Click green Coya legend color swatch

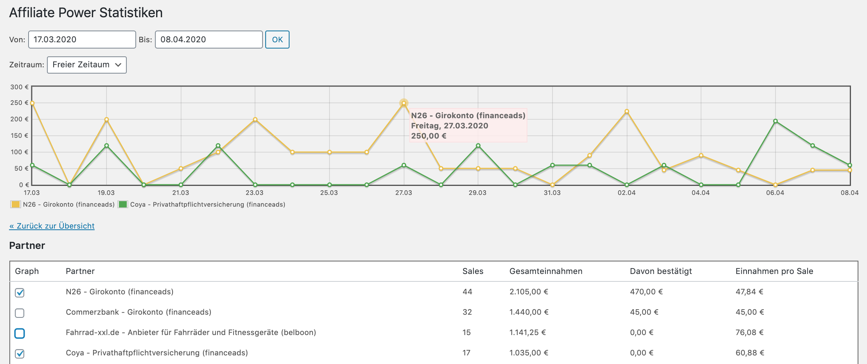click(123, 204)
